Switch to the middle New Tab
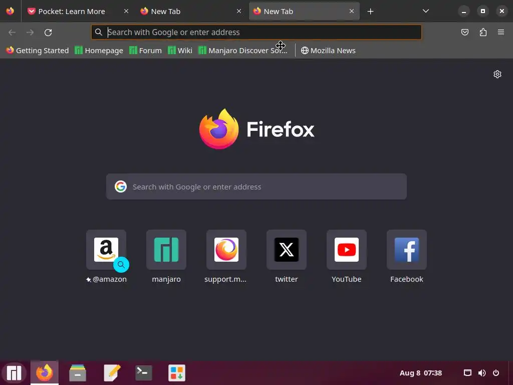Image resolution: width=513 pixels, height=385 pixels. tap(191, 12)
